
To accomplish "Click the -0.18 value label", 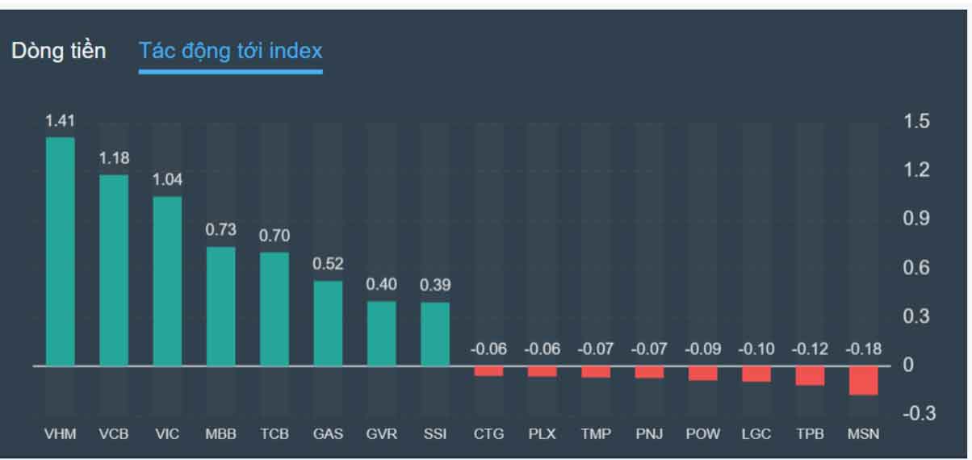I will [x=863, y=349].
